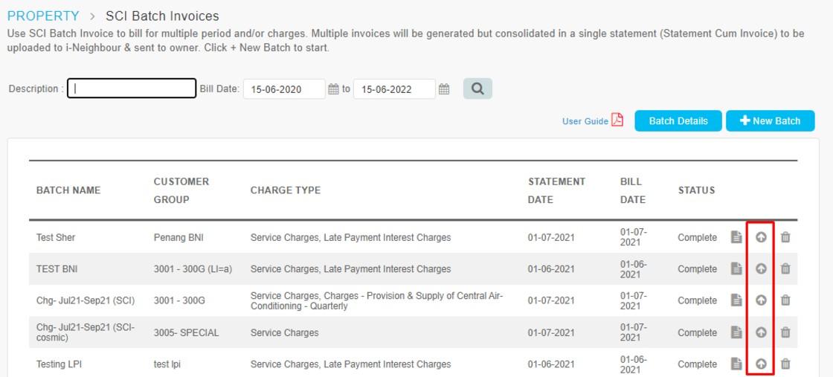This screenshot has height=377, width=833.
Task: View document for Chg- Jul21-Sep21 (SCI-cosmic) batch
Action: click(736, 332)
